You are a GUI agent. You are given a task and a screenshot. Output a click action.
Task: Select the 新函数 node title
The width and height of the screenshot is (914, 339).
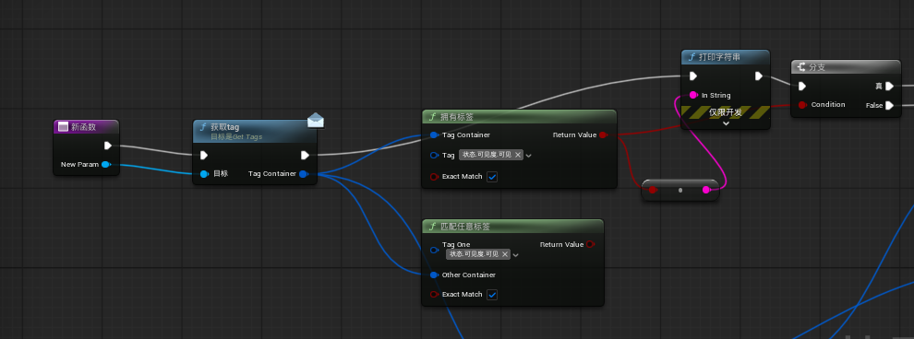(83, 127)
